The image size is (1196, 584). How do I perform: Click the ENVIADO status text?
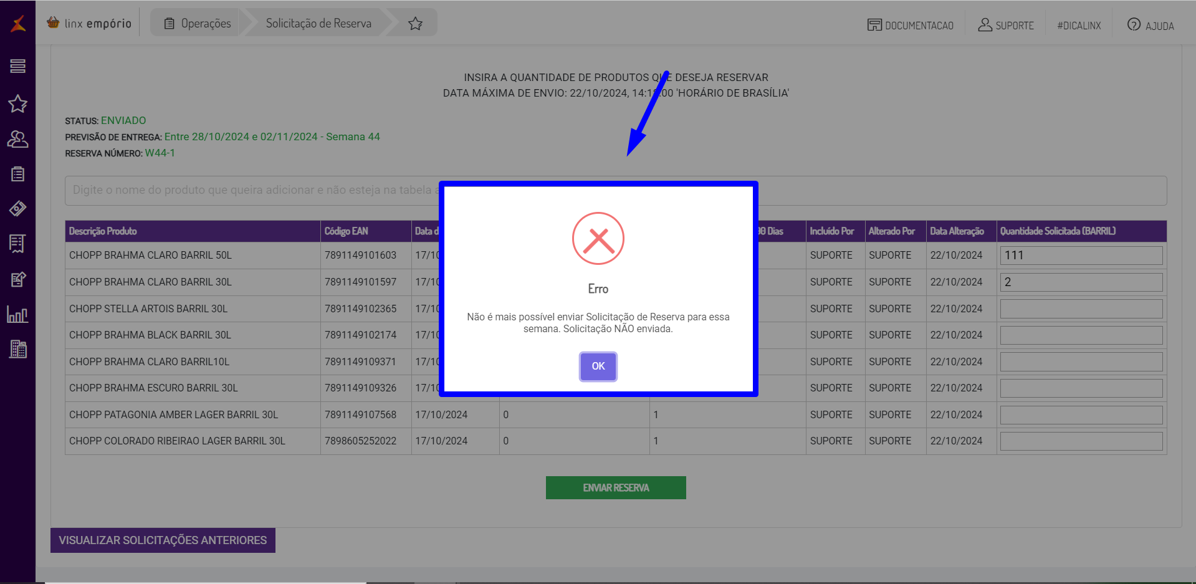pos(123,121)
